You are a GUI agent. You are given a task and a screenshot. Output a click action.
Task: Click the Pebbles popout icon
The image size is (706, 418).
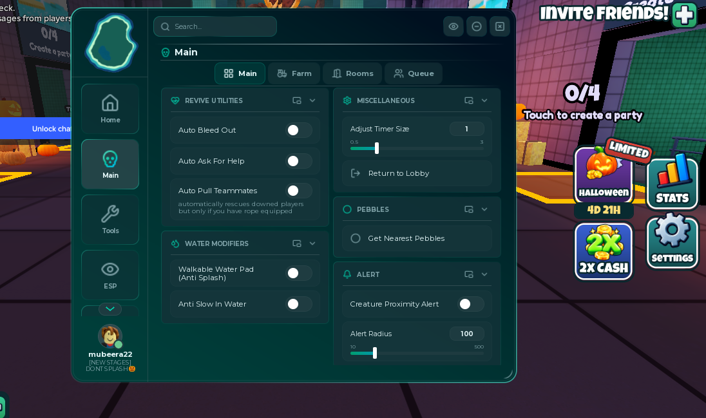pos(469,209)
